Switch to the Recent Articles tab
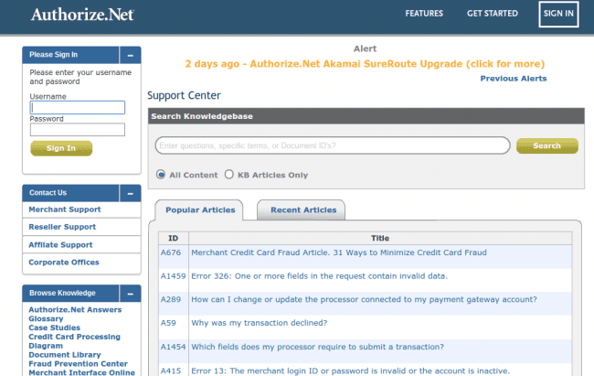 (x=302, y=210)
